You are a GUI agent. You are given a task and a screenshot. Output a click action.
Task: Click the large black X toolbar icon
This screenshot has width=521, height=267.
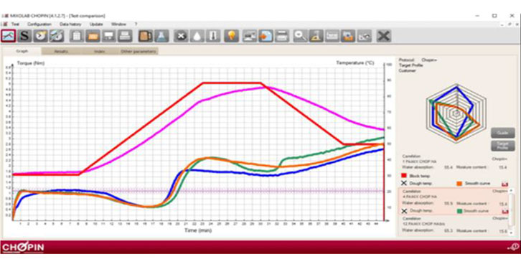click(384, 36)
